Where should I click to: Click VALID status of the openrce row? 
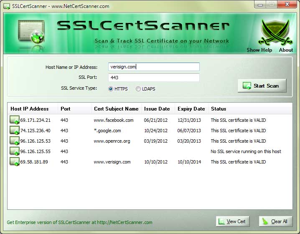239,141
